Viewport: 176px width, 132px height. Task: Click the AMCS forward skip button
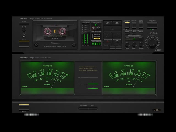pyautogui.click(x=119, y=48)
